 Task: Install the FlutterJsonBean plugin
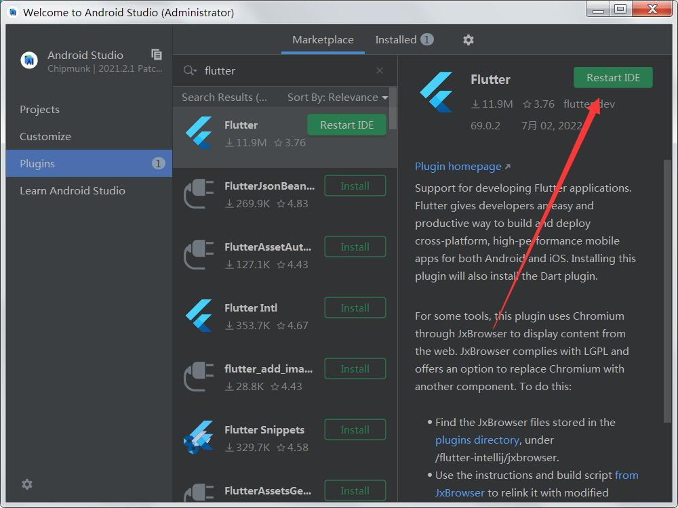pos(355,186)
